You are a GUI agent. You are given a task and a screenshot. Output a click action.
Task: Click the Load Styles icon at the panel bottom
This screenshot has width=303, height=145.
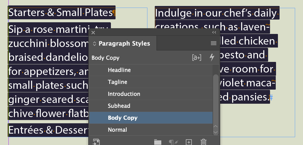pyautogui.click(x=96, y=142)
